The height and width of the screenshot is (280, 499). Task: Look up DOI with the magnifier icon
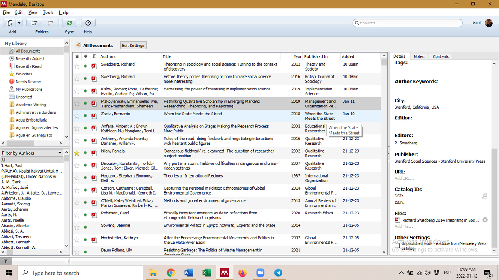[484, 196]
